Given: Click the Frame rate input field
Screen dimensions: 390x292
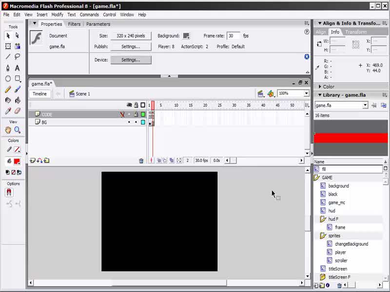Looking at the screenshot, I should click(x=233, y=36).
